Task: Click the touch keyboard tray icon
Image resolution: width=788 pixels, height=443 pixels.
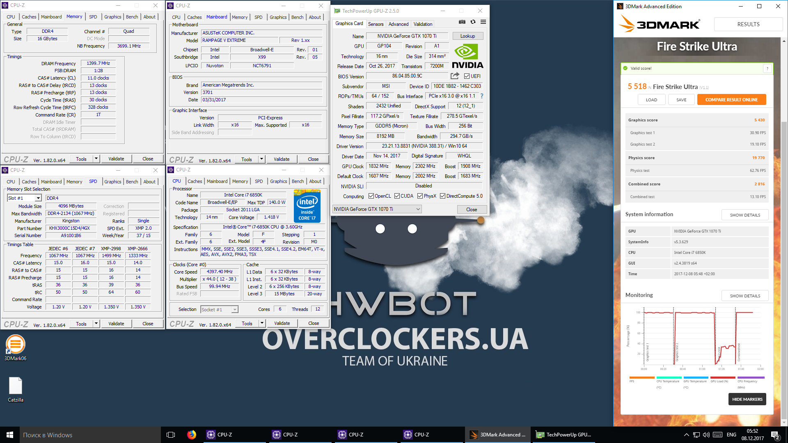Action: tap(718, 435)
